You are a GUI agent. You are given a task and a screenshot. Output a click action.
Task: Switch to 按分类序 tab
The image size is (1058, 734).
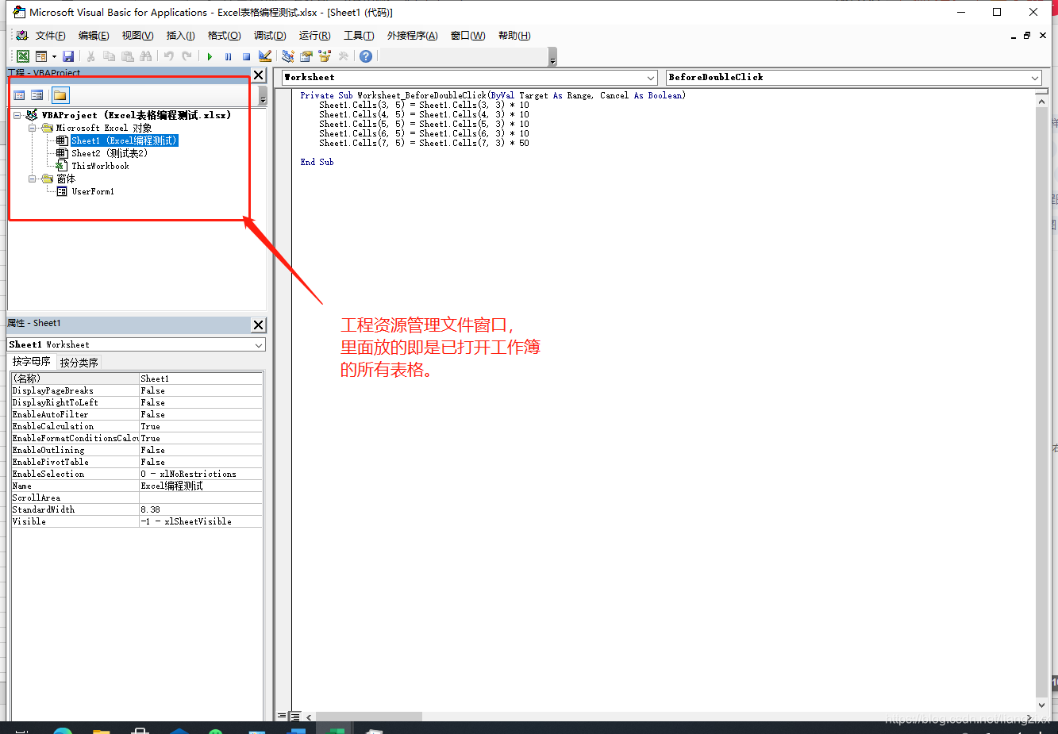(79, 363)
